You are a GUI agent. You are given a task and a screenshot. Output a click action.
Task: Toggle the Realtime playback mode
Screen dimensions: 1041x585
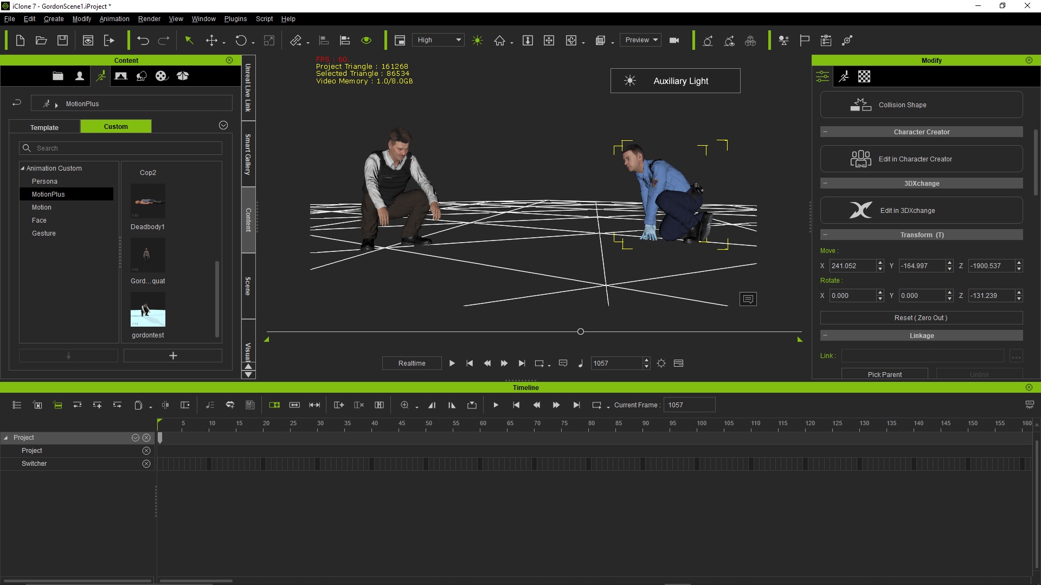(412, 363)
